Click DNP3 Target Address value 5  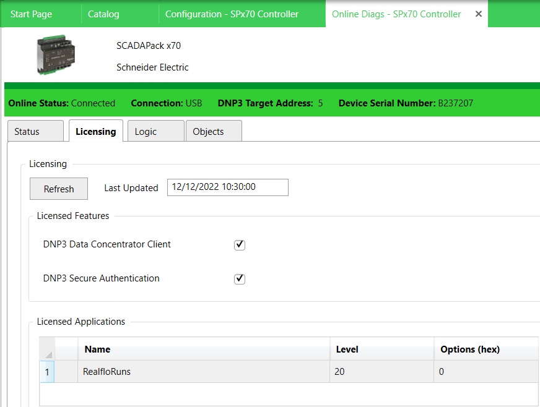320,103
